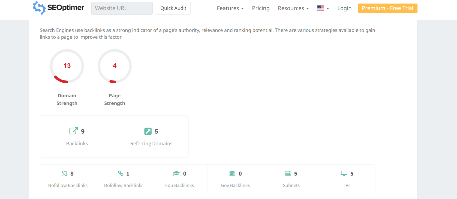Click the IPs monitor icon
457x199 pixels.
(344, 173)
